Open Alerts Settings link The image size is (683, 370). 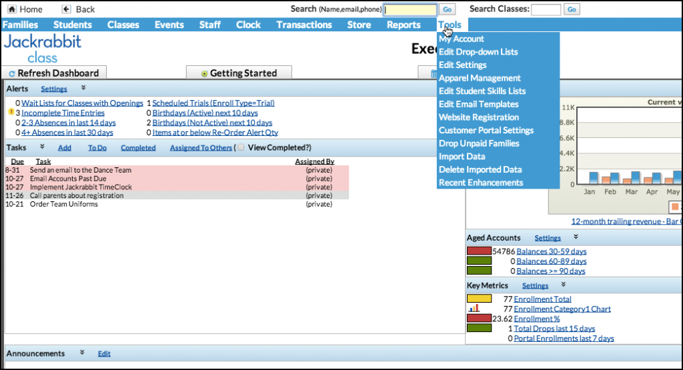point(54,89)
